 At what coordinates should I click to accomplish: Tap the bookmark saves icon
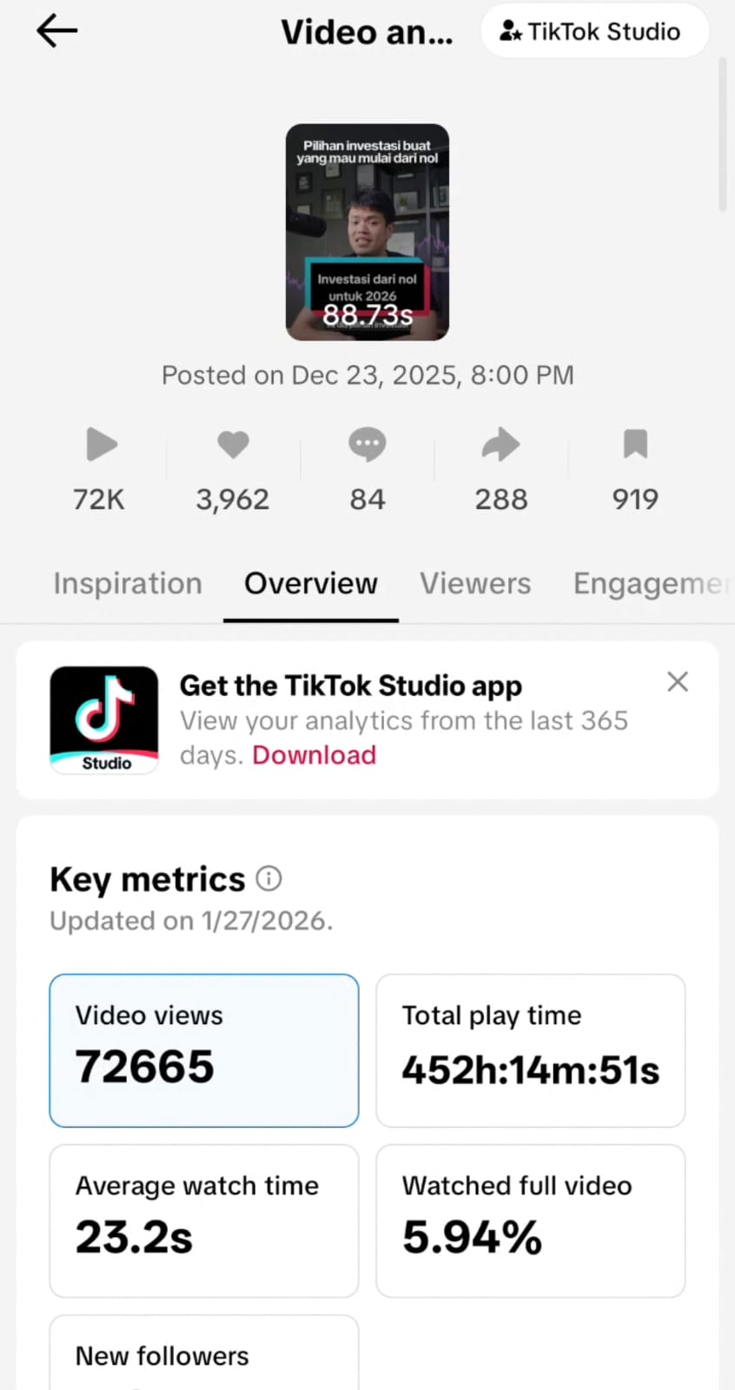(x=635, y=444)
